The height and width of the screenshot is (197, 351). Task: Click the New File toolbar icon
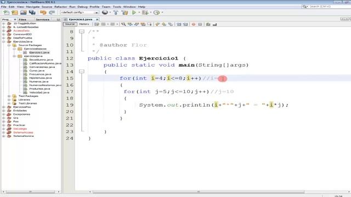7,13
